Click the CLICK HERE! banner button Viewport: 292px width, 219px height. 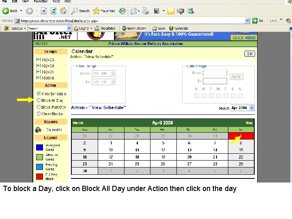point(244,38)
